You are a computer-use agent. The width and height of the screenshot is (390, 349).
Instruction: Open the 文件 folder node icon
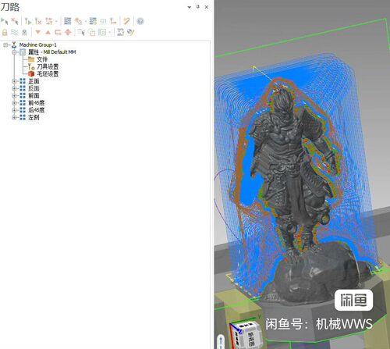click(x=31, y=59)
